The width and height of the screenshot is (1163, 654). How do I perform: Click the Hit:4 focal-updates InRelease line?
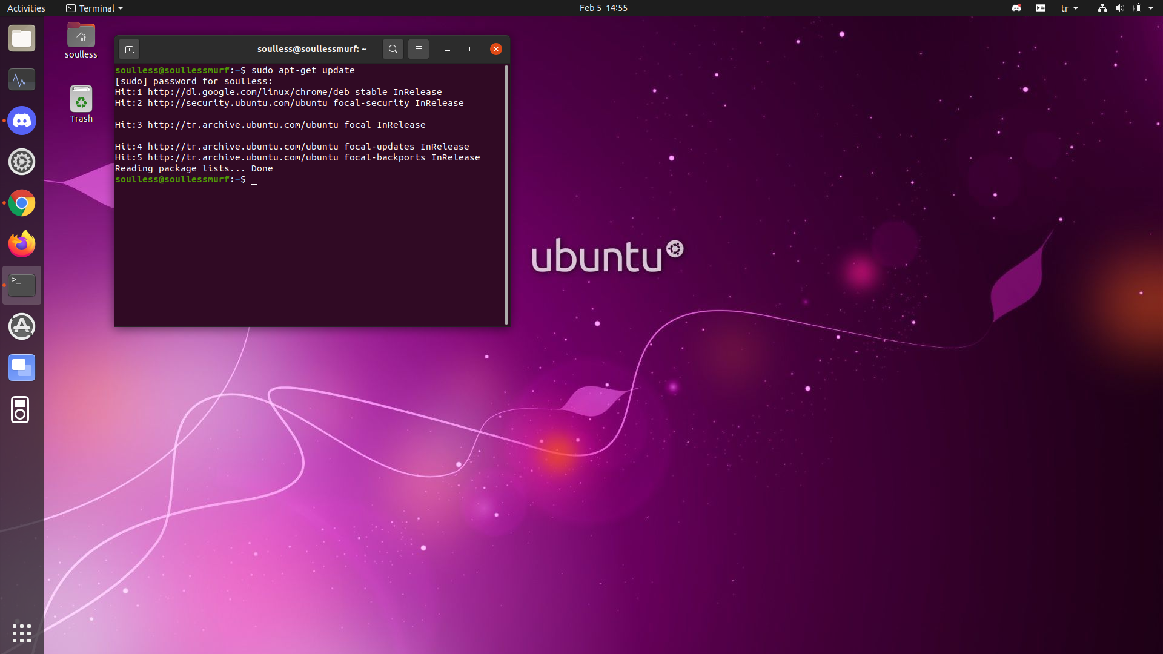(x=292, y=147)
